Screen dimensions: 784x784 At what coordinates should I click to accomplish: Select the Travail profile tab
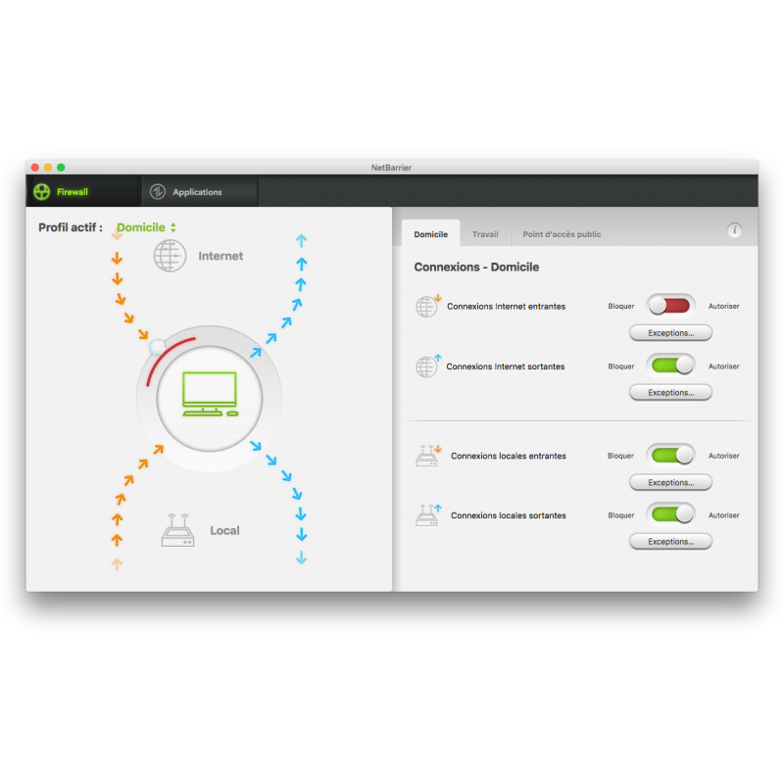coord(485,234)
